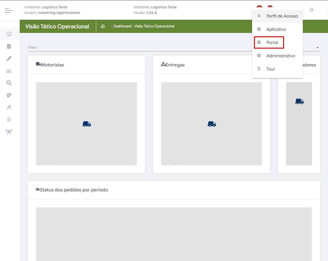Expand the Filiais dropdown arrow

coord(317,48)
